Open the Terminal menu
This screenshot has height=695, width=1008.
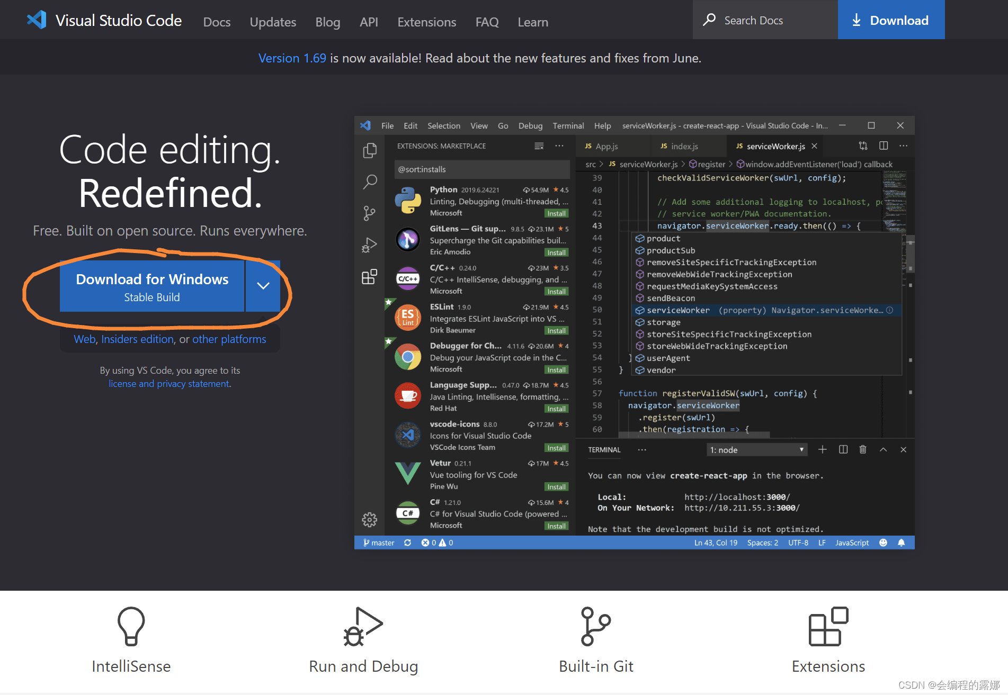[x=568, y=125]
